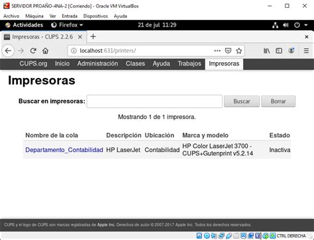314x240 pixels.
Task: Click VirtualBox keyboard capture arrow icon
Action: 273,236
